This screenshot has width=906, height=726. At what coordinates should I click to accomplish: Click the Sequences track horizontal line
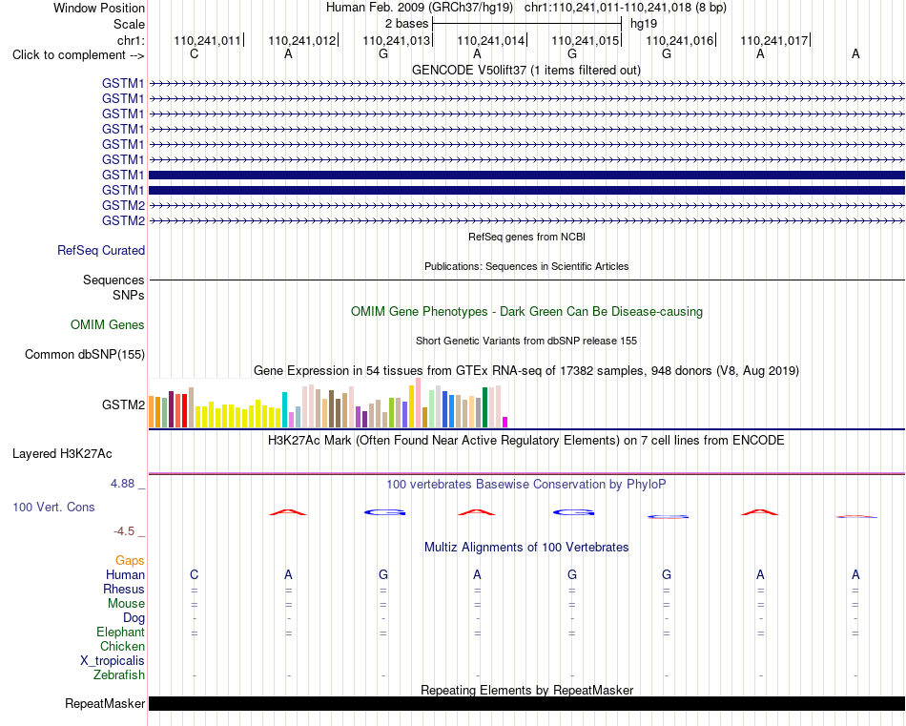pyautogui.click(x=527, y=280)
